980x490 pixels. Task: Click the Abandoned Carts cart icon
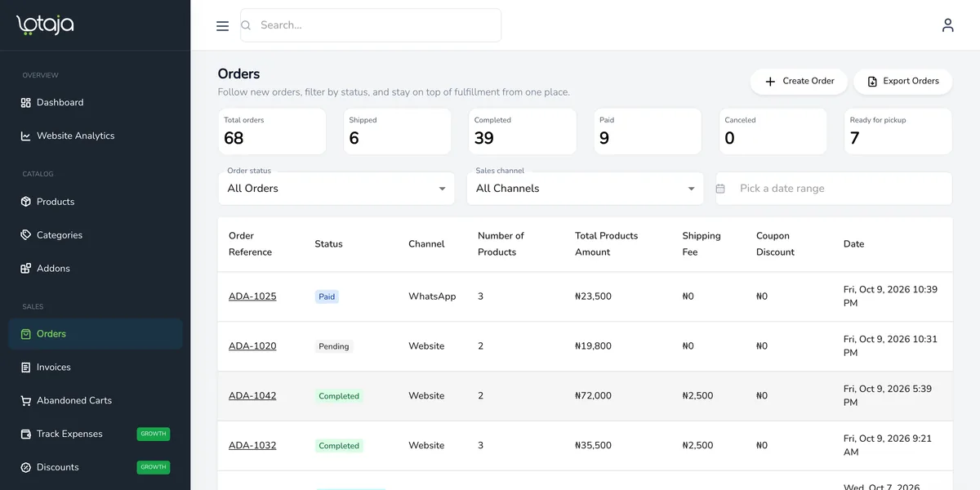[26, 401]
